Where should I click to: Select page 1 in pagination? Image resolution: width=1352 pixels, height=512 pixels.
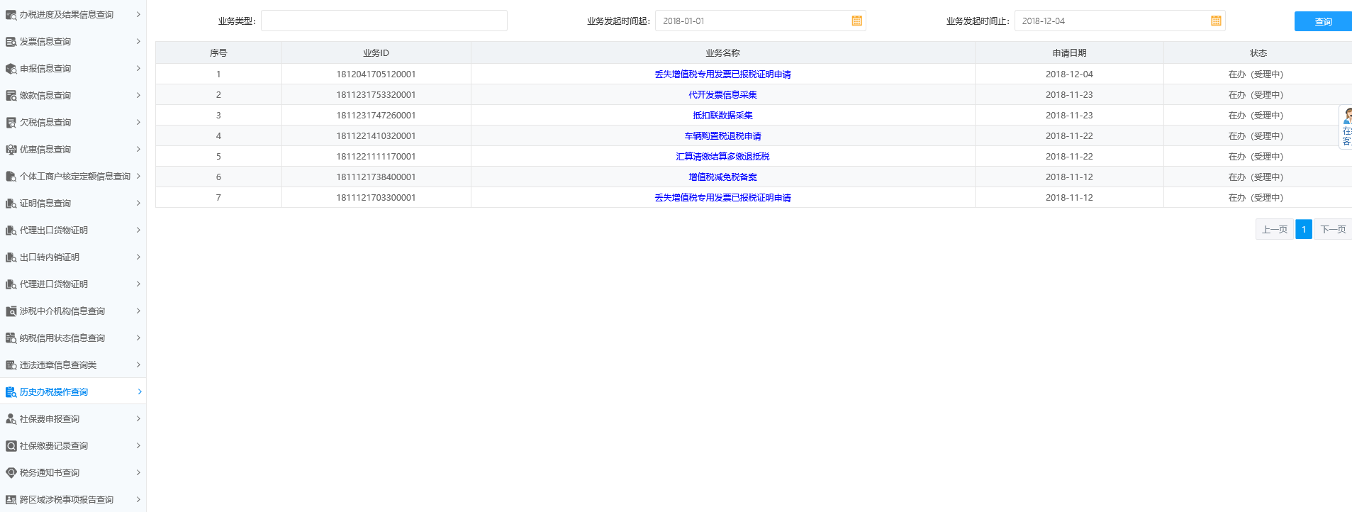tap(1304, 230)
